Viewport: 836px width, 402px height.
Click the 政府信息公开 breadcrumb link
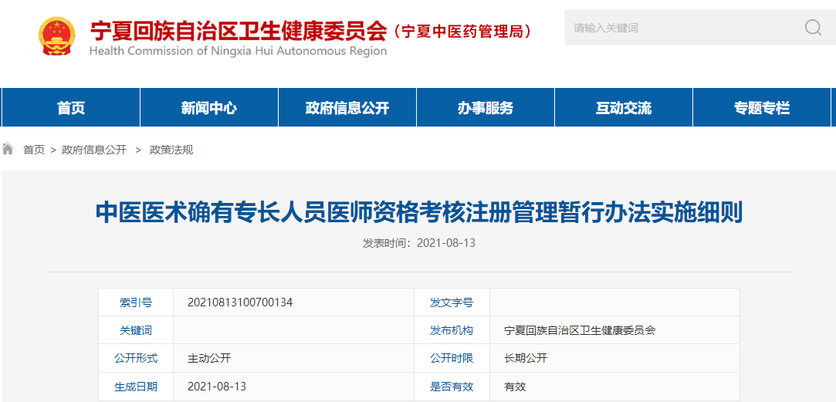tap(94, 150)
